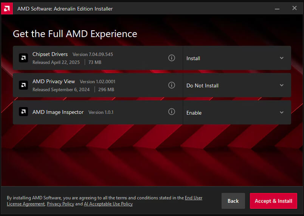Click the AMD Privacy View product icon
Viewport: 304px width, 216px height.
click(23, 85)
